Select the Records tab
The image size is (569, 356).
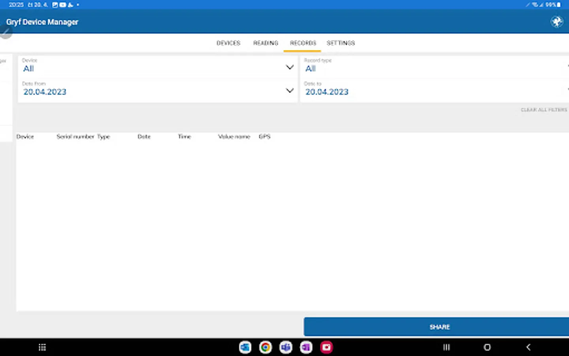pyautogui.click(x=303, y=43)
